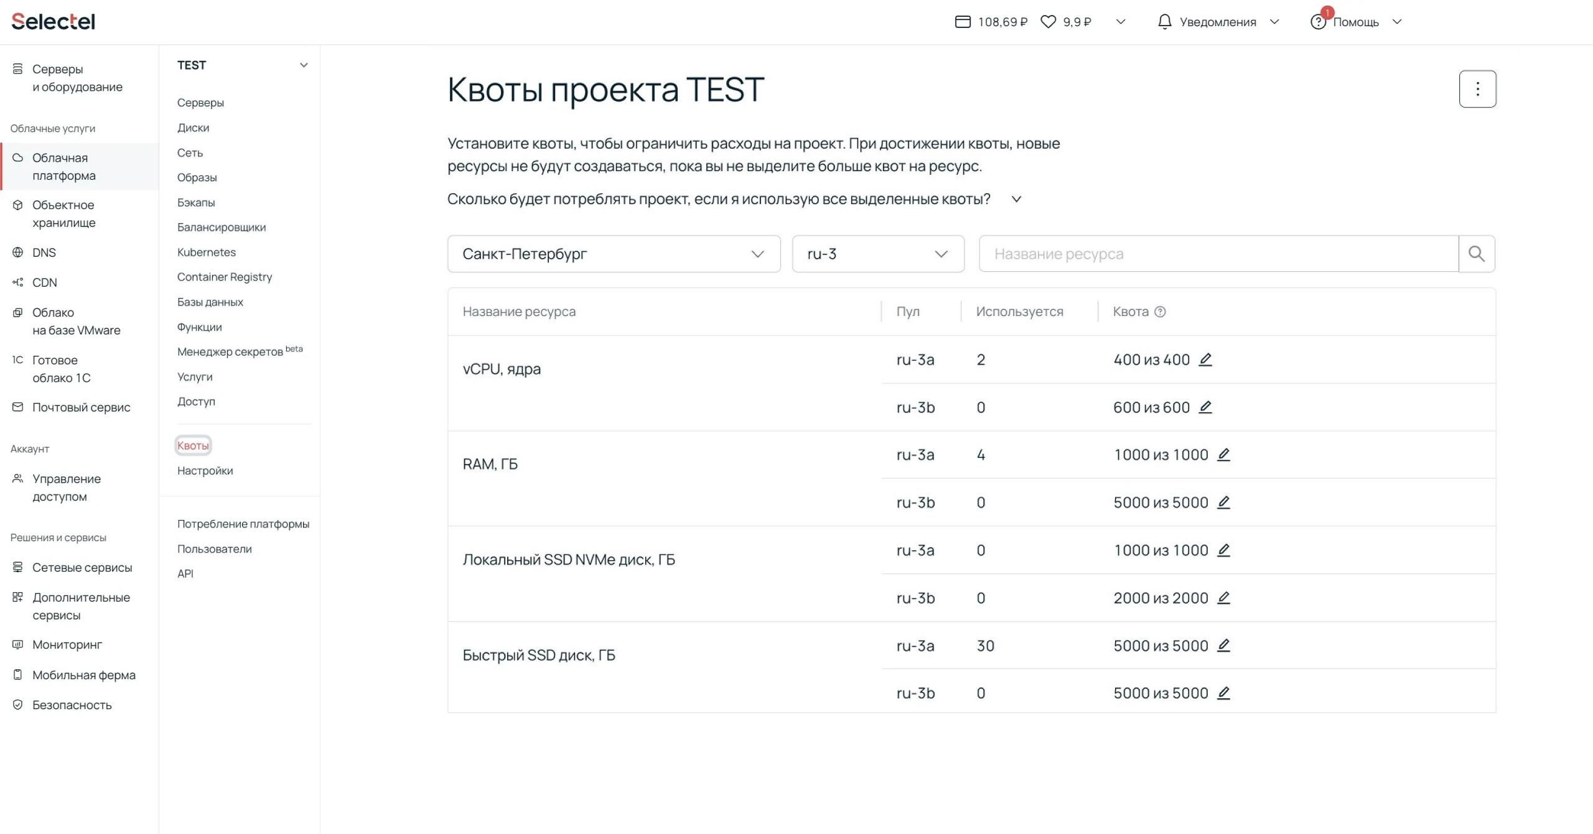Open the Помощь help menu
Image resolution: width=1593 pixels, height=834 pixels.
[x=1355, y=22]
